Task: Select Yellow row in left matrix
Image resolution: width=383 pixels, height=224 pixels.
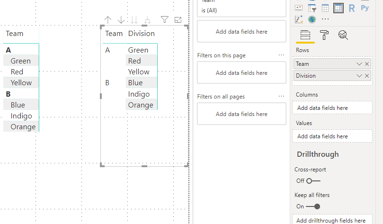Action: 21,83
